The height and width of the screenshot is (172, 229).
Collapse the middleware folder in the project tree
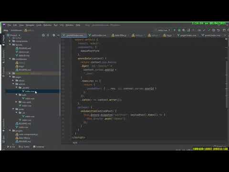(x=10, y=59)
